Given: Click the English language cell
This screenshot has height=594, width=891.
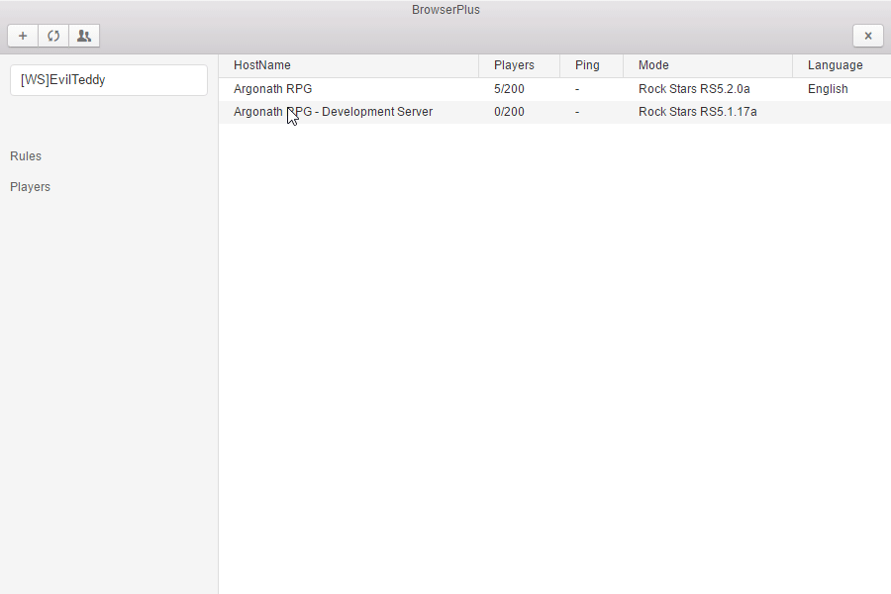Looking at the screenshot, I should (x=828, y=89).
